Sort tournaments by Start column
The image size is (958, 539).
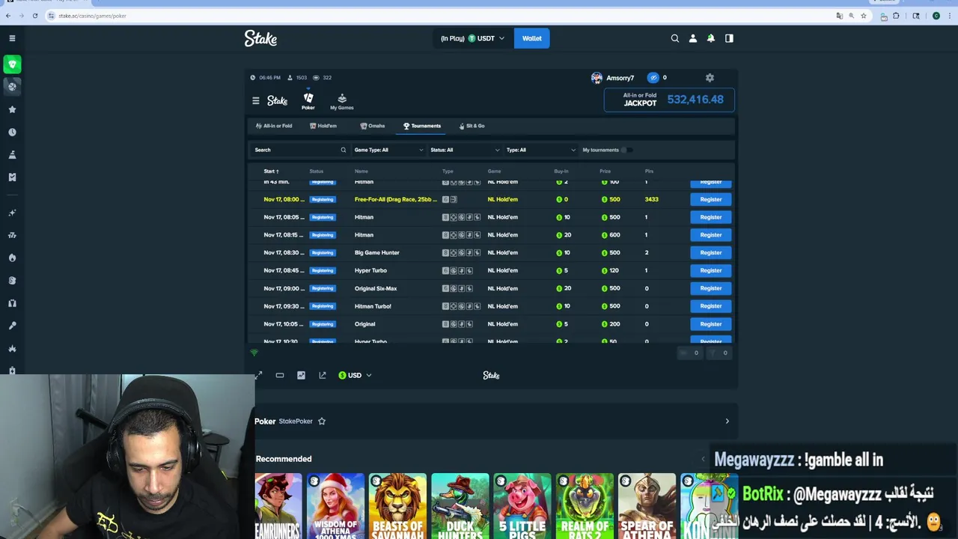coord(271,171)
